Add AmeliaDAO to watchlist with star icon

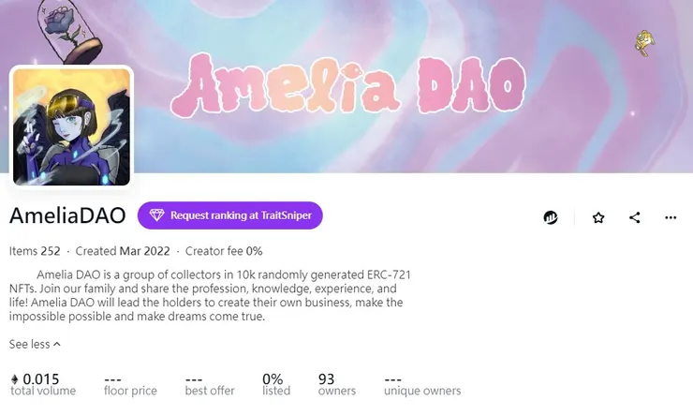point(598,217)
